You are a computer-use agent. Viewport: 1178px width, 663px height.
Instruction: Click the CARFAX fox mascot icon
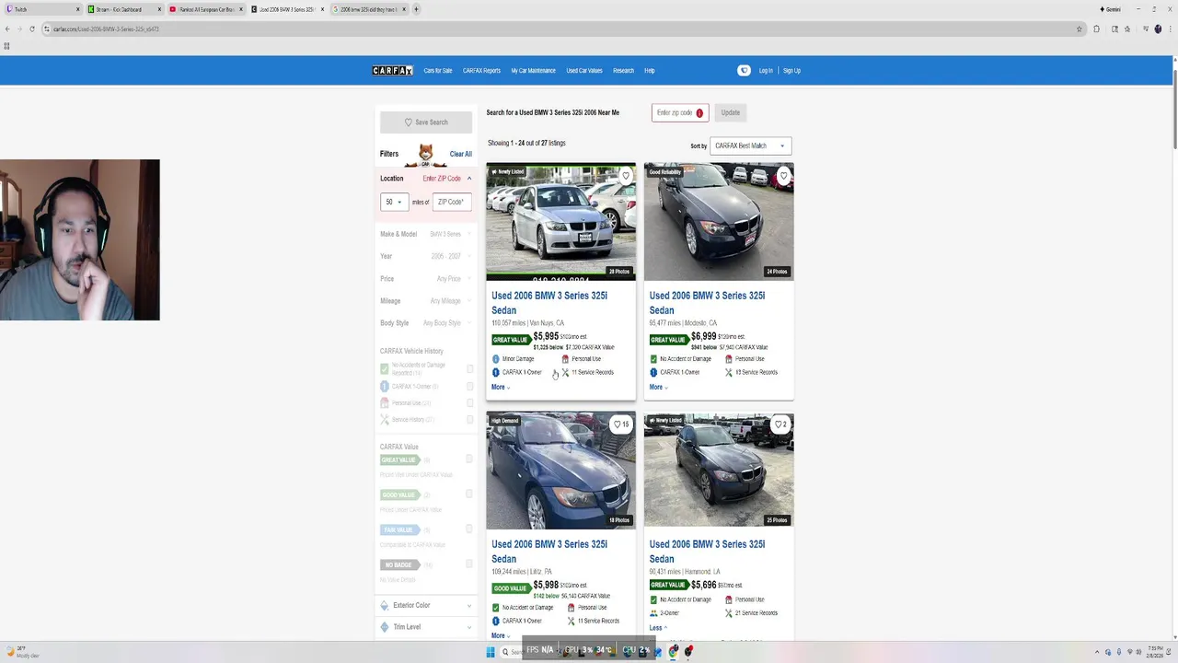tap(426, 154)
